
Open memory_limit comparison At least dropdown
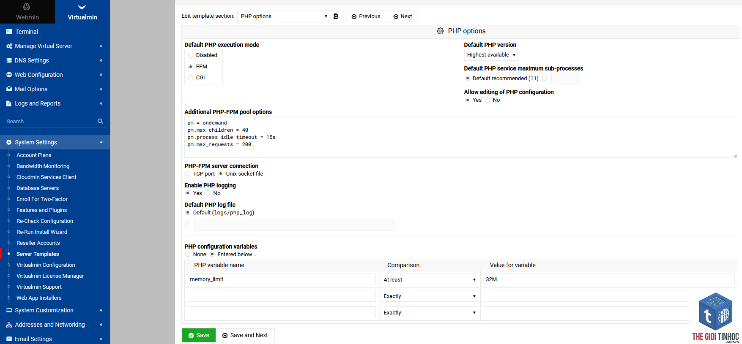pos(429,279)
